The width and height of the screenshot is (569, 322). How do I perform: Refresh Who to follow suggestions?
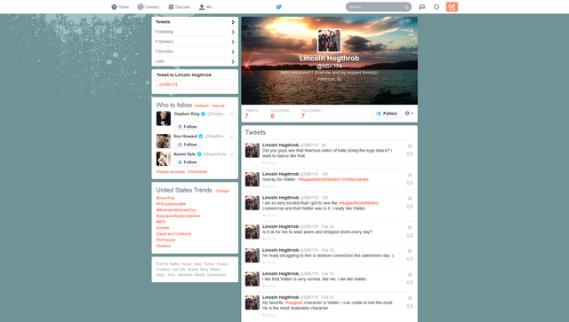click(202, 106)
